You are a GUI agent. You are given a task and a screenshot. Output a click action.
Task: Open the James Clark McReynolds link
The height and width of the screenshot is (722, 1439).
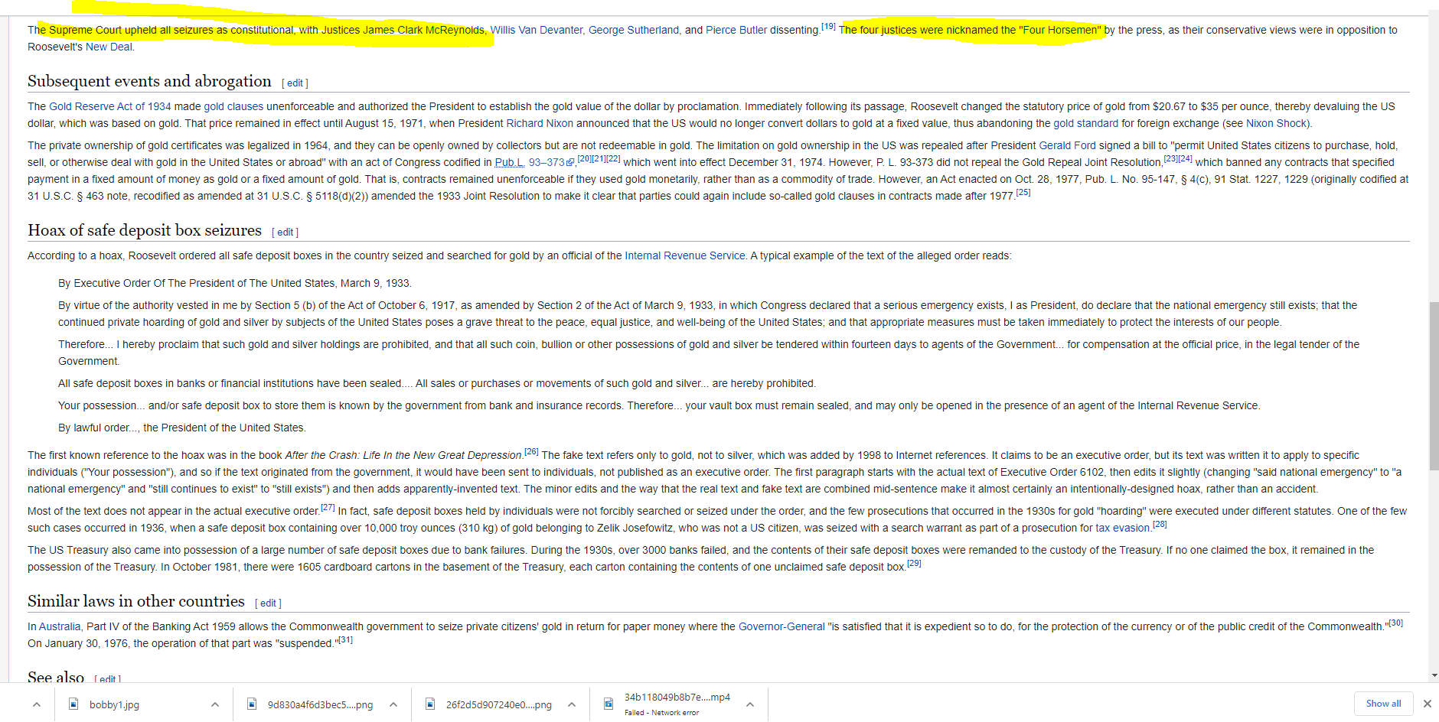coord(423,30)
